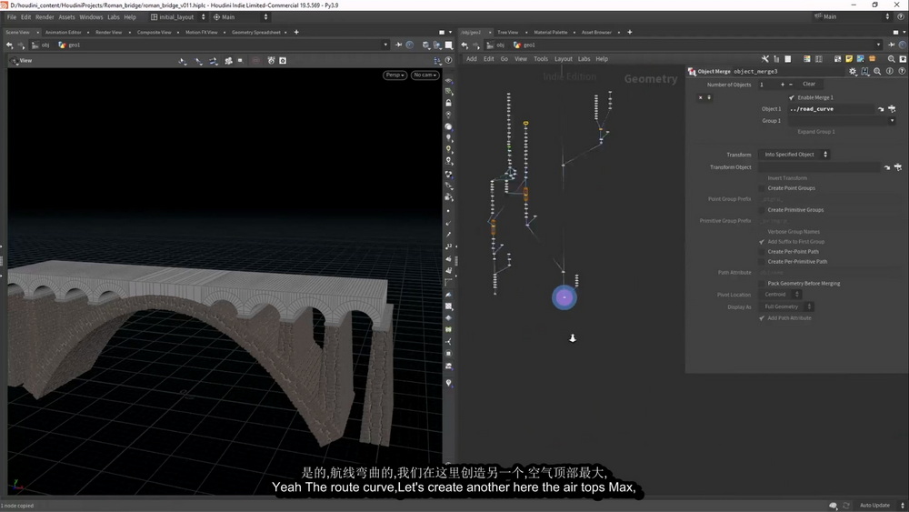Image resolution: width=909 pixels, height=512 pixels.
Task: Click the pin icon on the network pane
Action: click(x=891, y=45)
